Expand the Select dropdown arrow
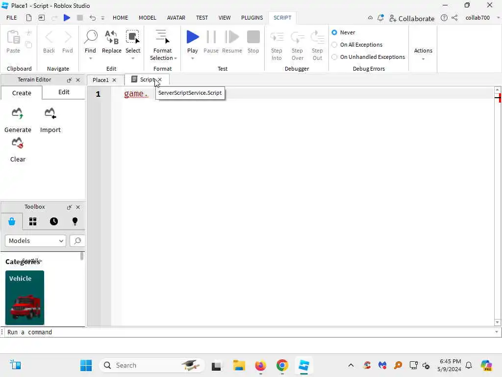The height and width of the screenshot is (377, 502). point(132,58)
